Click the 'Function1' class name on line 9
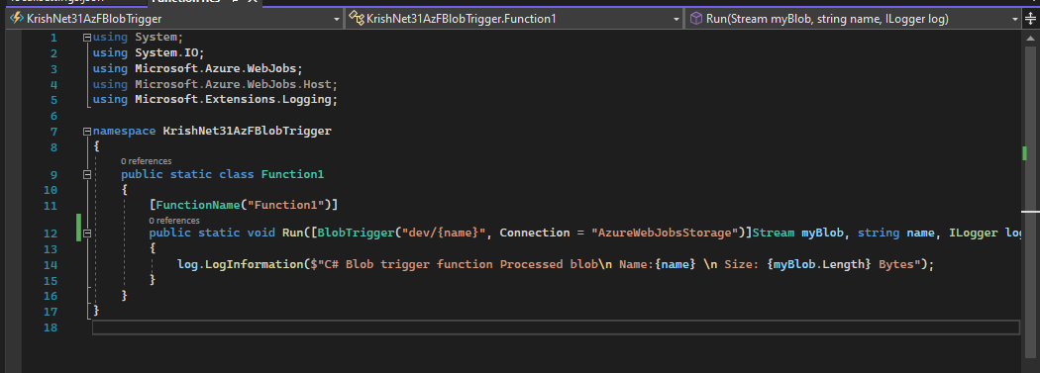The width and height of the screenshot is (1040, 373). pyautogui.click(x=292, y=175)
